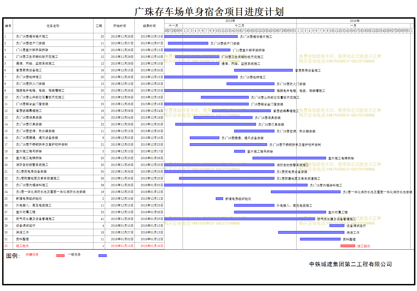Select red 竣工验收 in the task list
The image size is (417, 291).
pos(22,246)
